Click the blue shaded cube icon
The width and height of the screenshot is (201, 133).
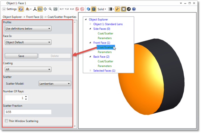88,9
